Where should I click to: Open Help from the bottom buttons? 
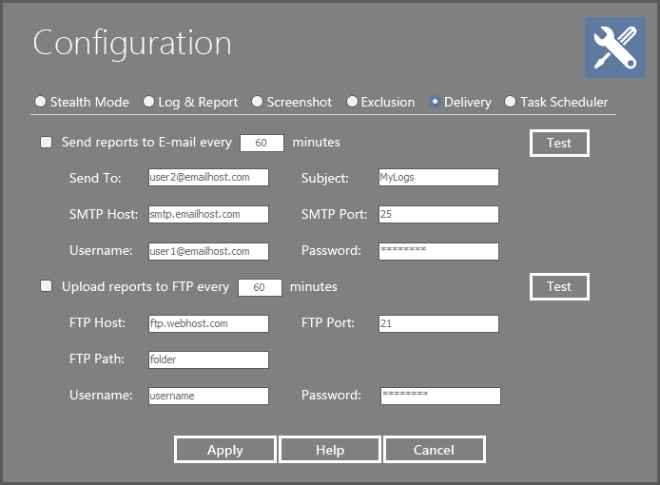330,450
